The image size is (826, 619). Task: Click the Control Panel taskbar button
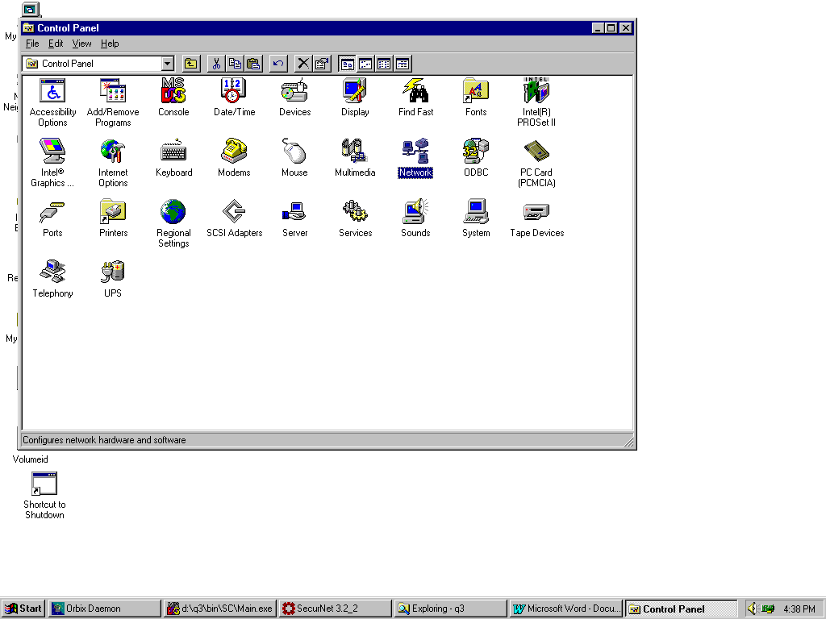tap(681, 609)
